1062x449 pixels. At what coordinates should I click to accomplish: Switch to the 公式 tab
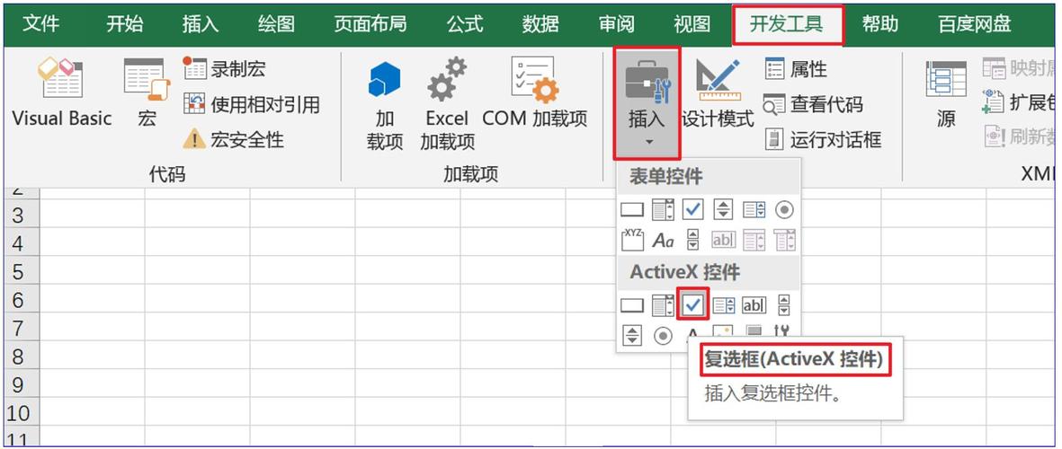click(465, 25)
